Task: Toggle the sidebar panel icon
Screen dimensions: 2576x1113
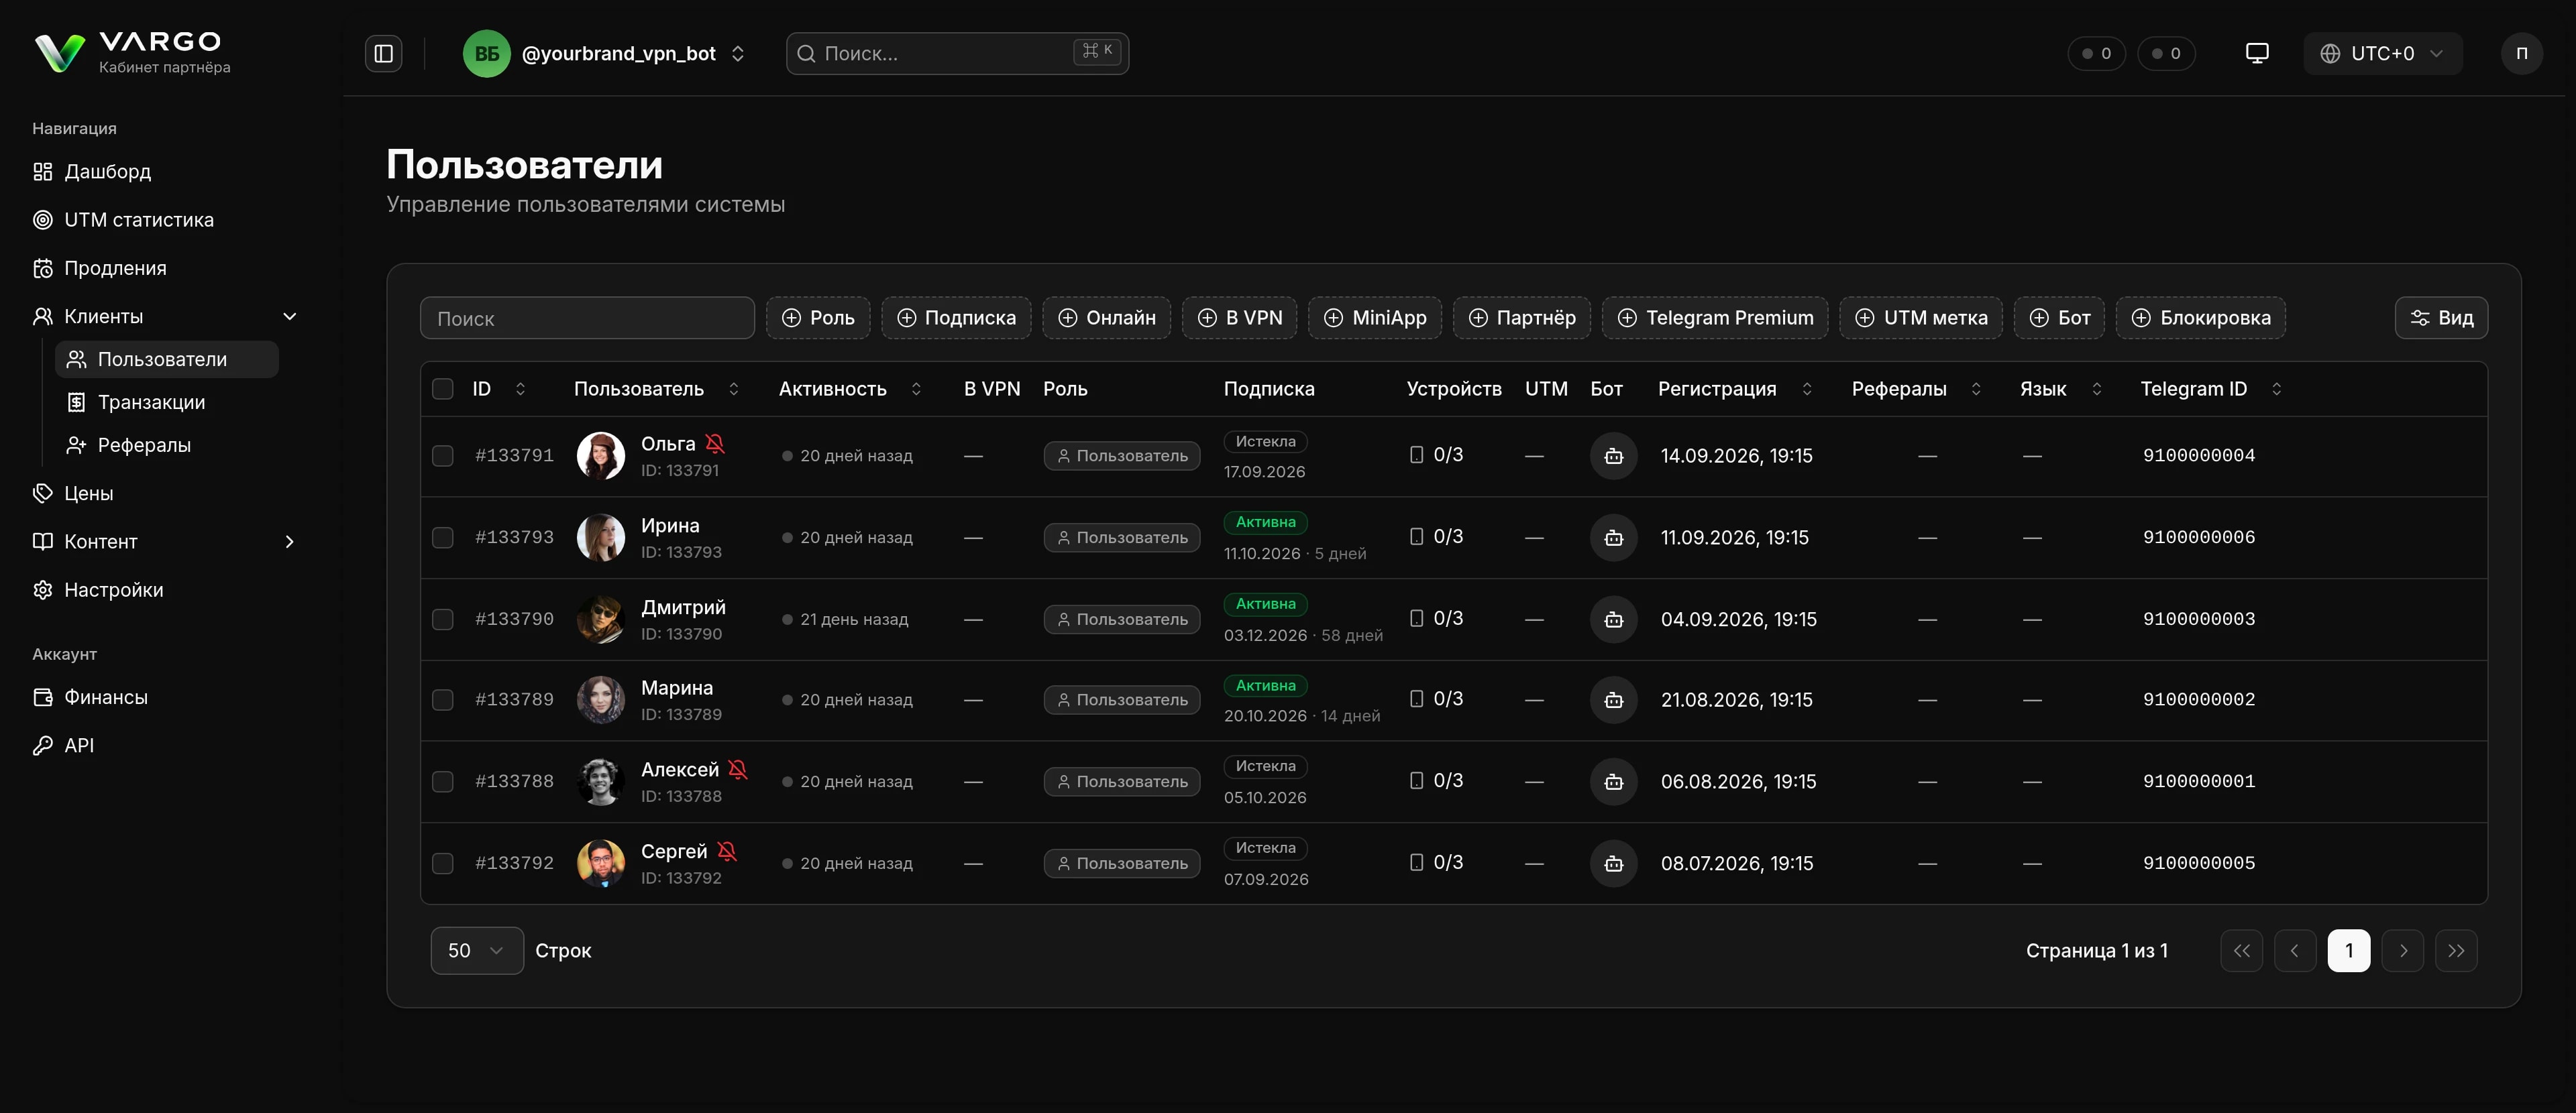Action: 383,53
